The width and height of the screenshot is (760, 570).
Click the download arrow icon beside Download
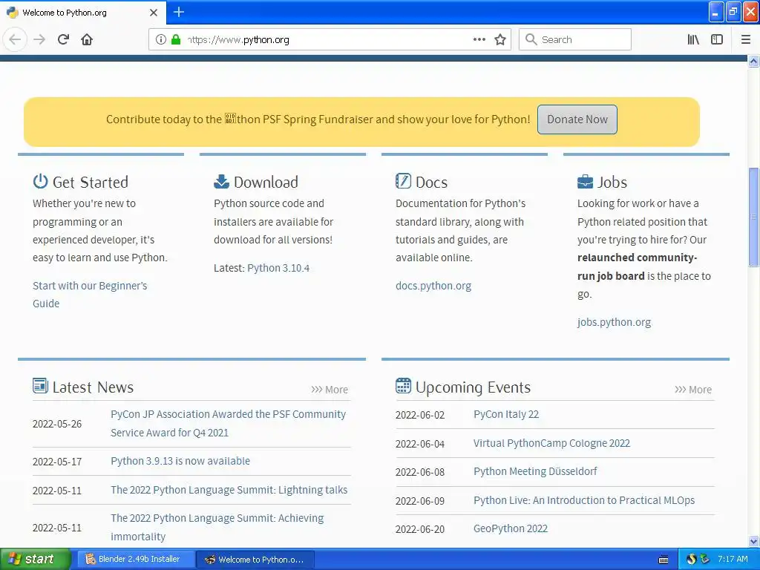click(x=221, y=181)
